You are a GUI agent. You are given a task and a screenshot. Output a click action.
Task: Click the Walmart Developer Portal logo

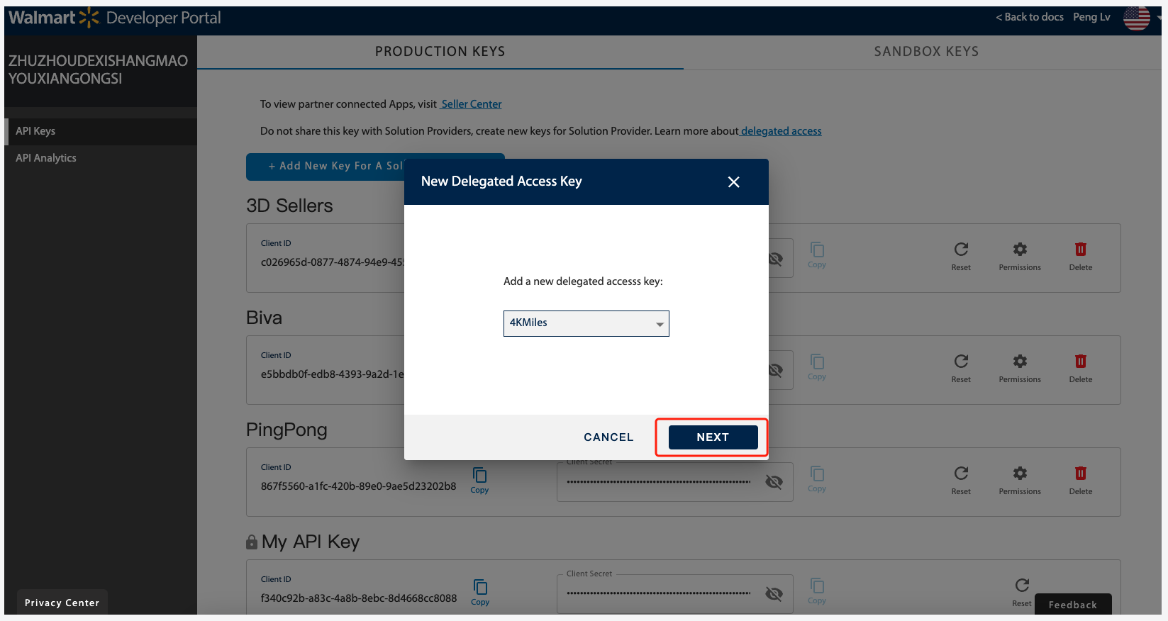[x=115, y=18]
